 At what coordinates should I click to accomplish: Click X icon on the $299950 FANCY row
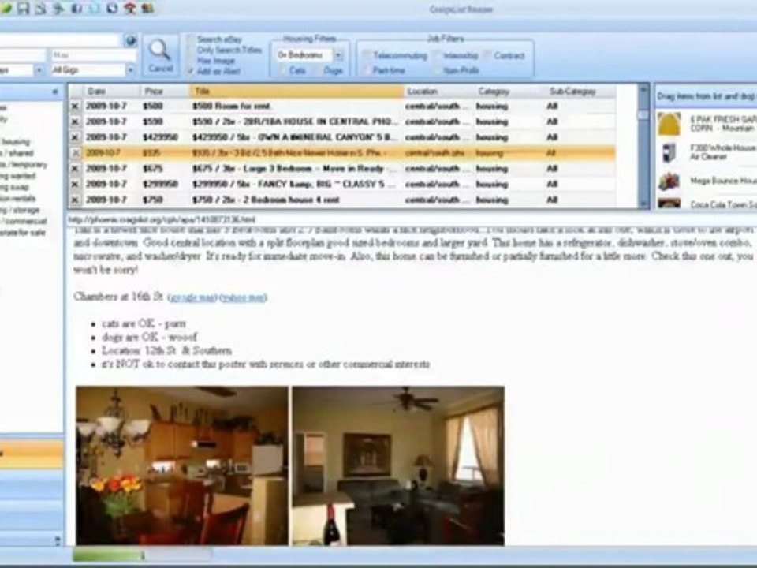(75, 184)
